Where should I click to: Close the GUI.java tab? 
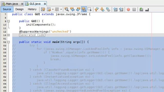click(45, 4)
